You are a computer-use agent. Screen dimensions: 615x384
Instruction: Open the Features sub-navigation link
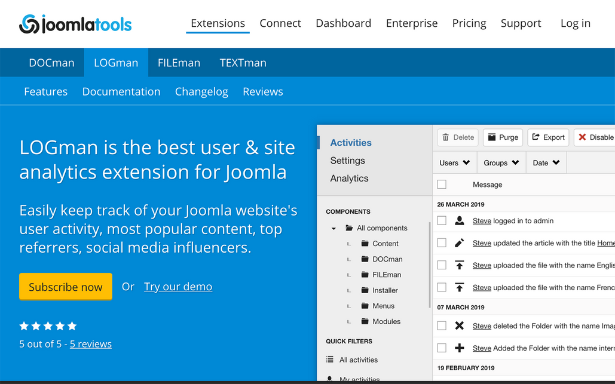[x=45, y=92]
